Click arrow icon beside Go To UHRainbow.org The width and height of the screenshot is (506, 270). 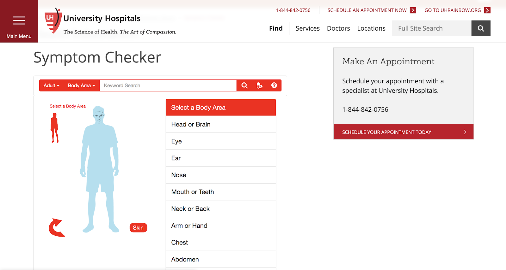coord(487,10)
